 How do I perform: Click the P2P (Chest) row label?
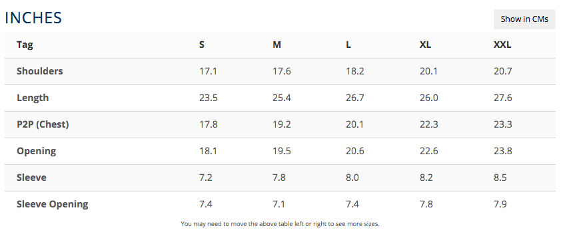point(43,124)
